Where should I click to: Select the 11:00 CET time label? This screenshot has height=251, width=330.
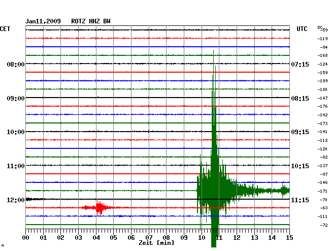click(x=16, y=166)
